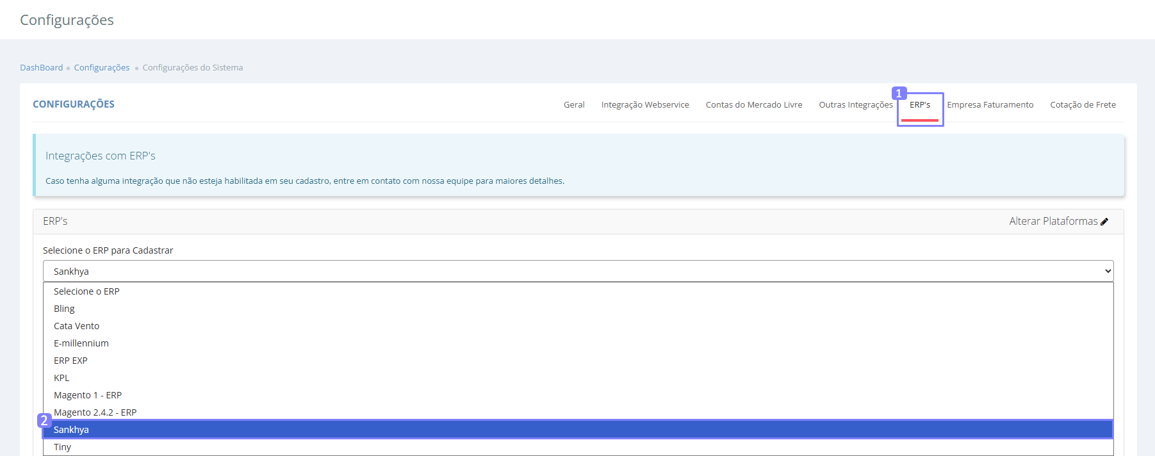Select the ERP's tab
The height and width of the screenshot is (456, 1155).
tap(920, 104)
